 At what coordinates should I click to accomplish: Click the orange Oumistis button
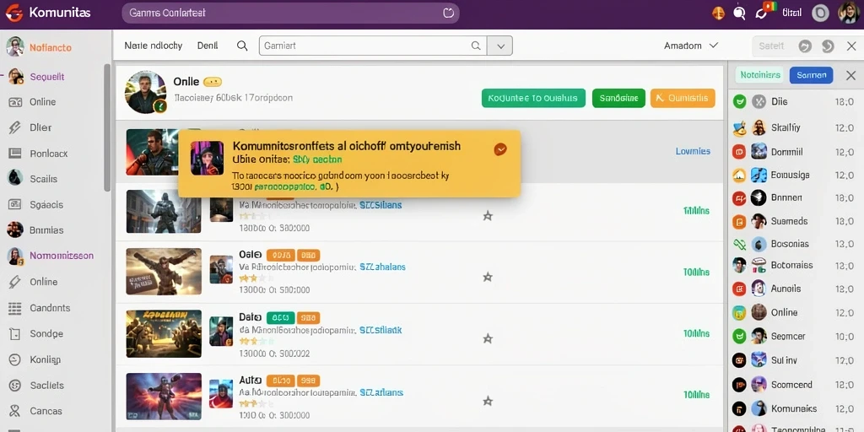pos(683,98)
